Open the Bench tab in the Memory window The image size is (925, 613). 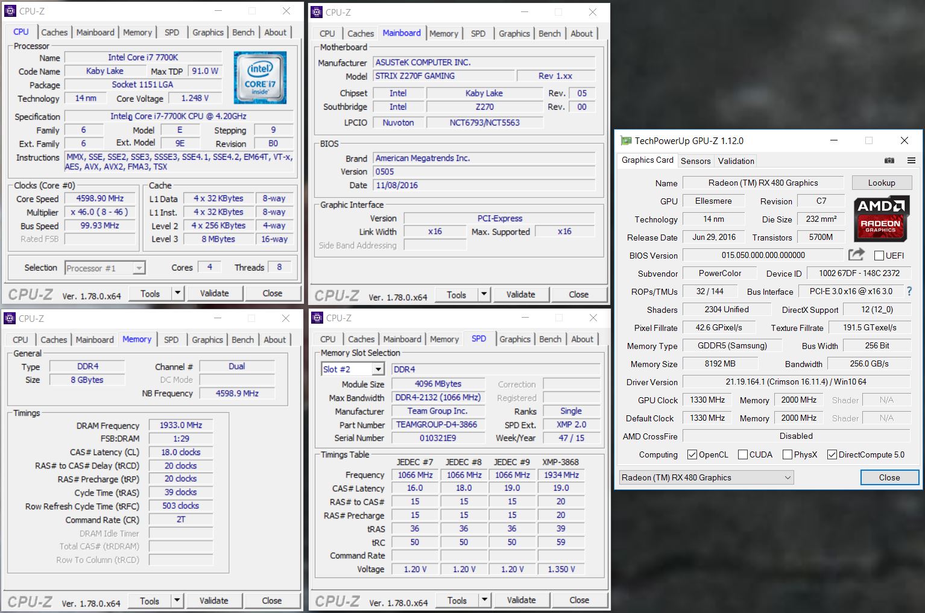coord(242,339)
